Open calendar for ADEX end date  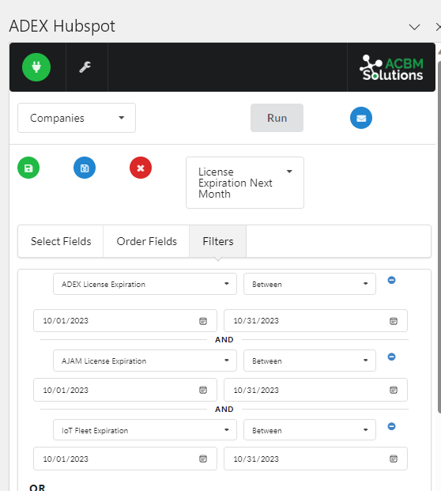coord(394,321)
